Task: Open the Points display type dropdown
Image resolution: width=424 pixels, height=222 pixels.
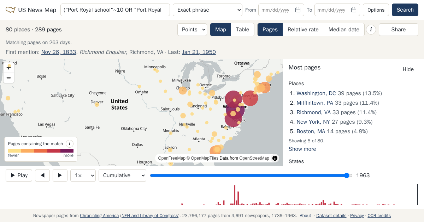Action: [x=192, y=30]
